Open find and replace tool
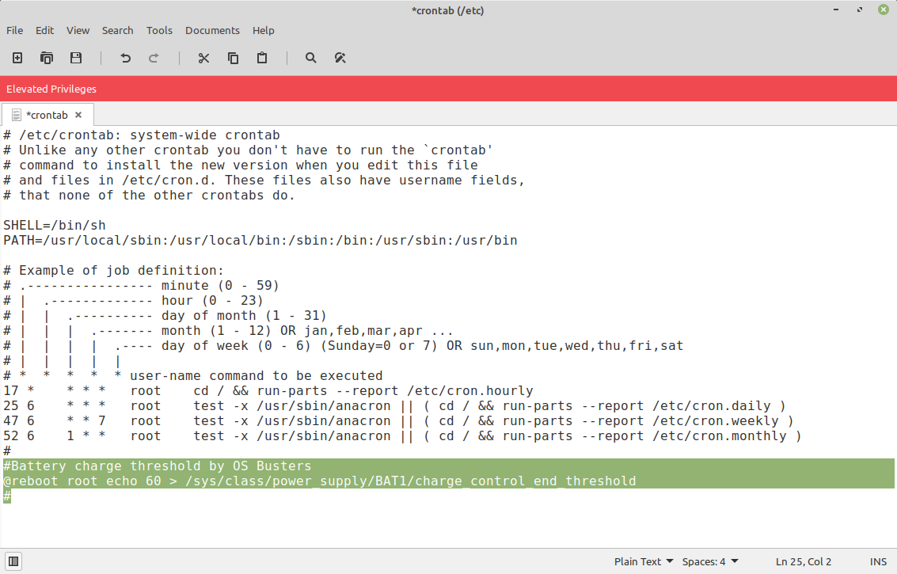Image resolution: width=897 pixels, height=574 pixels. point(340,58)
